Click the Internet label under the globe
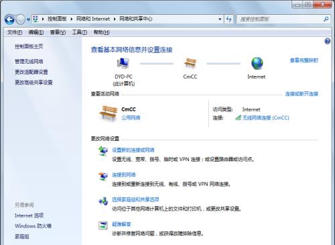335x245 pixels. 257,77
